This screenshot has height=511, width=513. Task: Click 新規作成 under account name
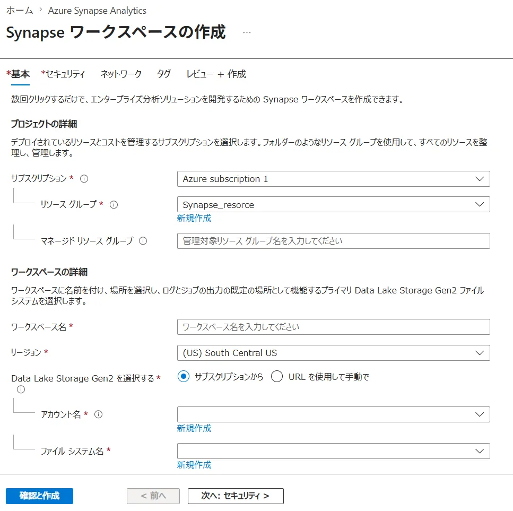194,428
